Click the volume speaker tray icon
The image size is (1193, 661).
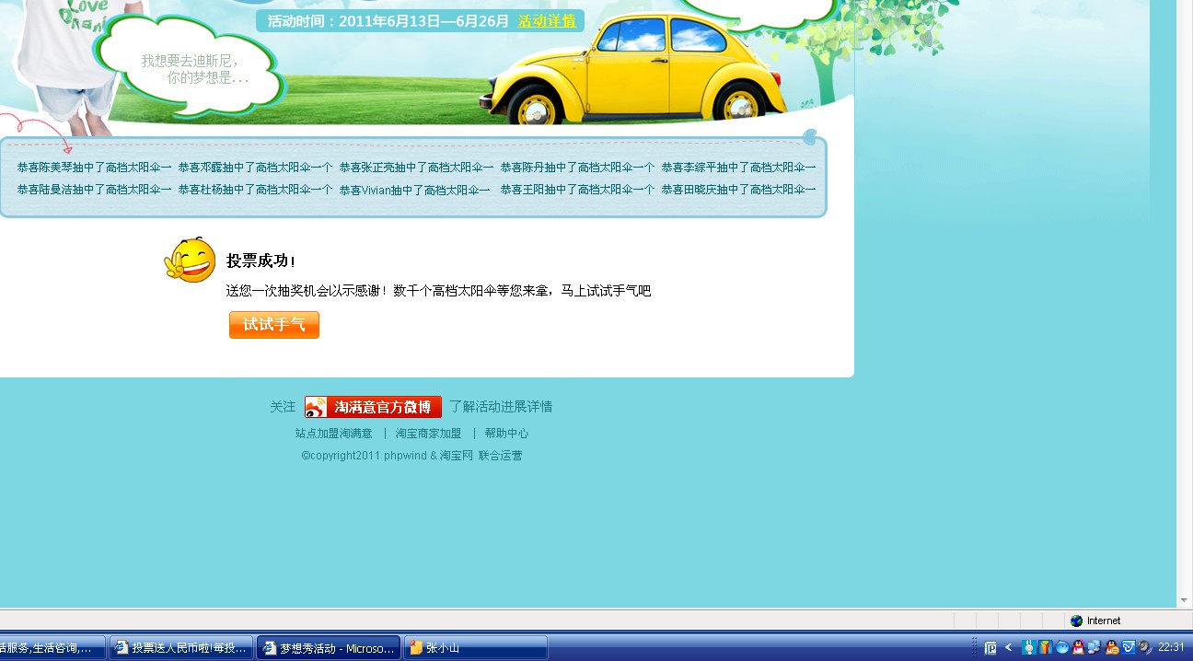[x=1145, y=647]
